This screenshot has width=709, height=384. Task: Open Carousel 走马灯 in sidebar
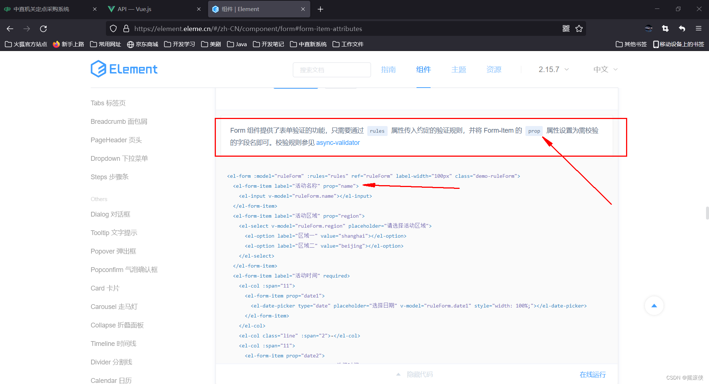[114, 307]
